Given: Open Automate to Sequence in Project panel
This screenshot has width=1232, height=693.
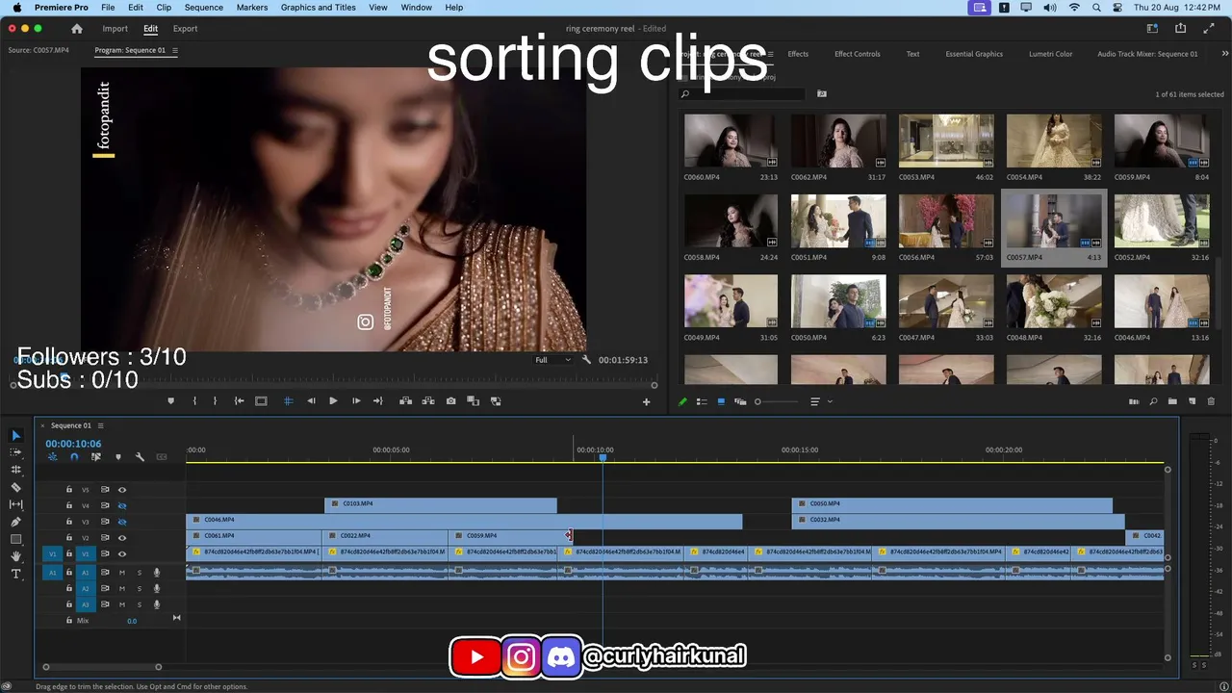Looking at the screenshot, I should tap(1134, 401).
